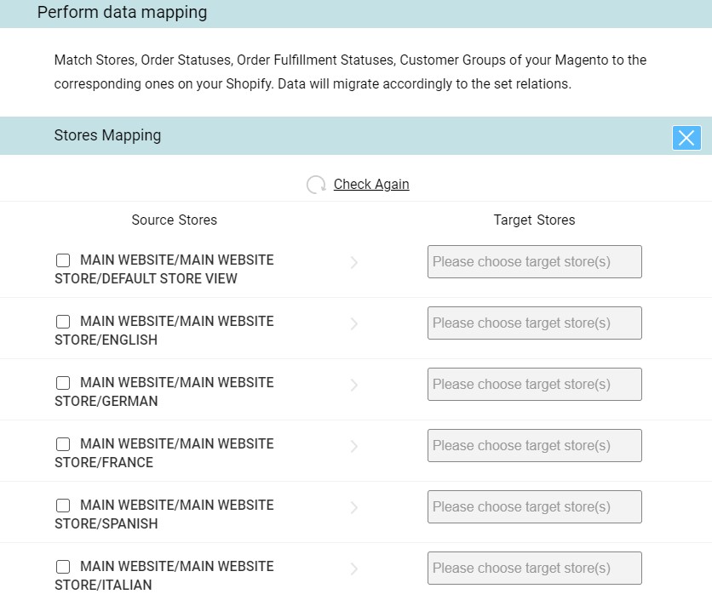Open target store dropdown for German
712x600 pixels.
point(535,385)
